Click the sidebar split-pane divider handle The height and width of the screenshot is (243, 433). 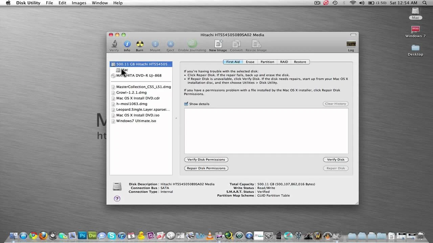click(176, 118)
